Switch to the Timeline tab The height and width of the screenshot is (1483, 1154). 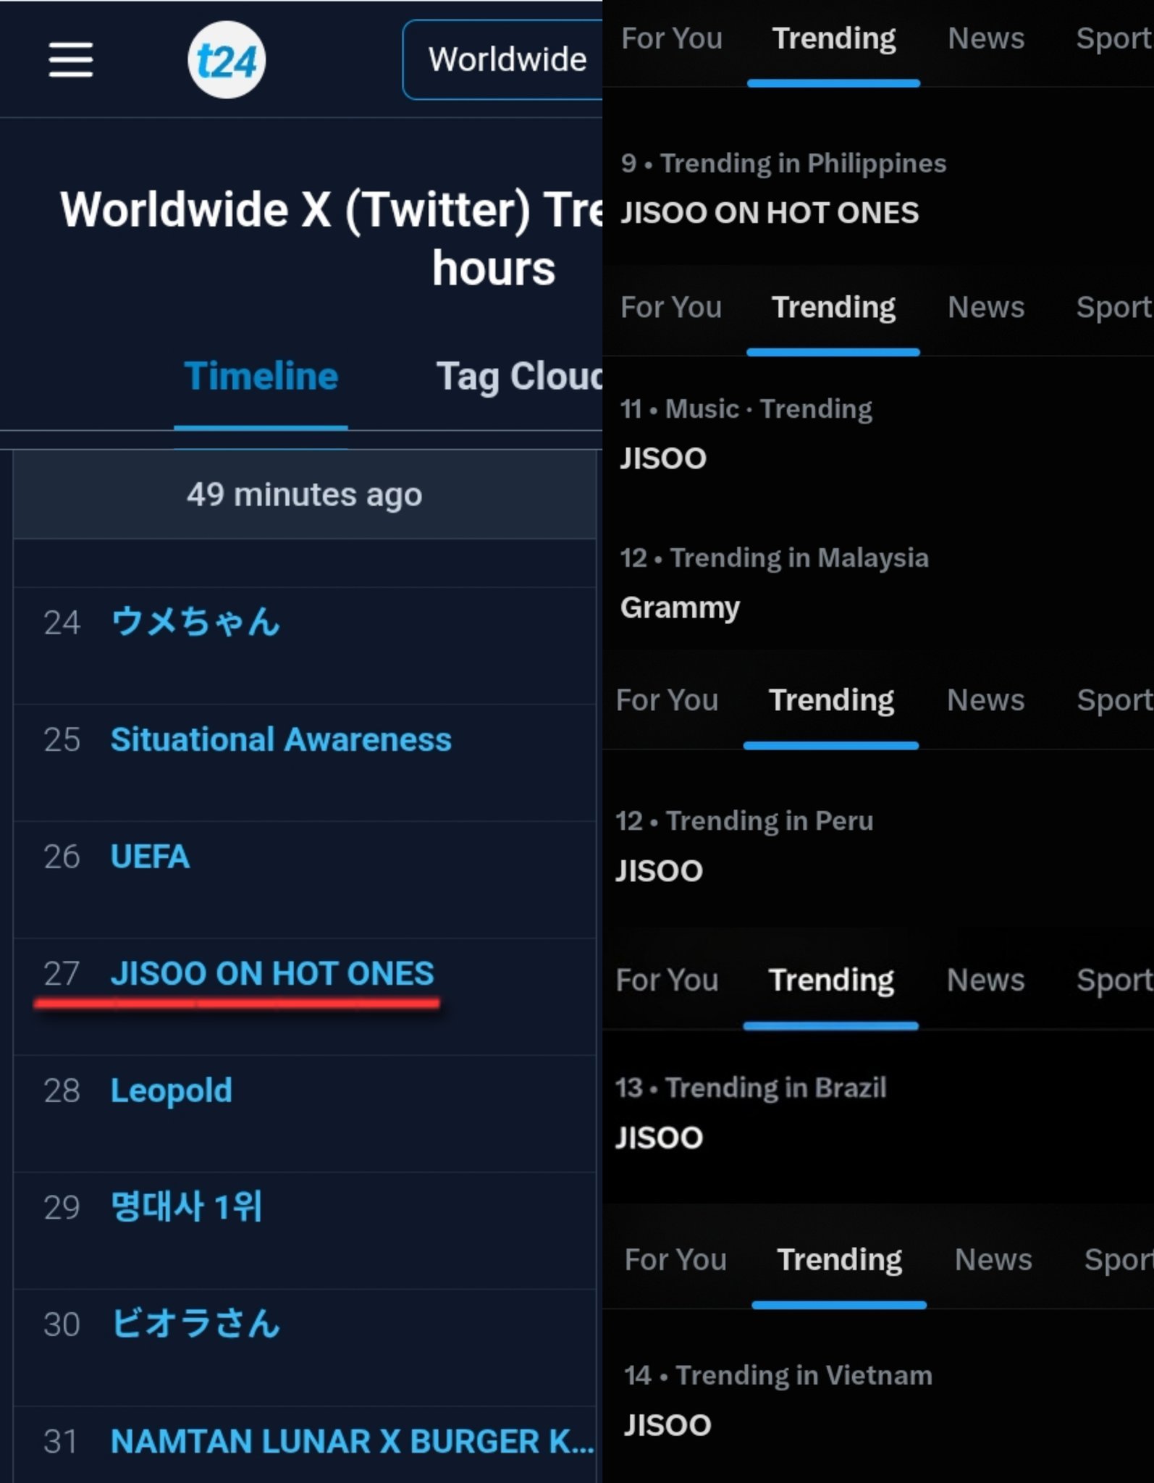[261, 377]
